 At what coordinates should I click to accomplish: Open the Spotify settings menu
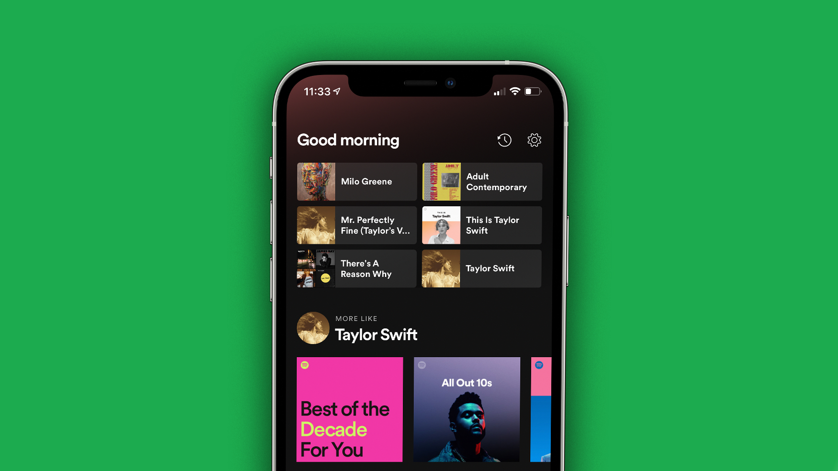533,140
